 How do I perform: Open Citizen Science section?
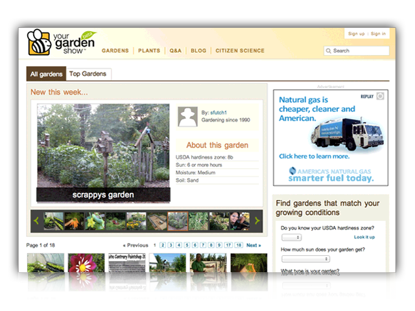coord(240,51)
